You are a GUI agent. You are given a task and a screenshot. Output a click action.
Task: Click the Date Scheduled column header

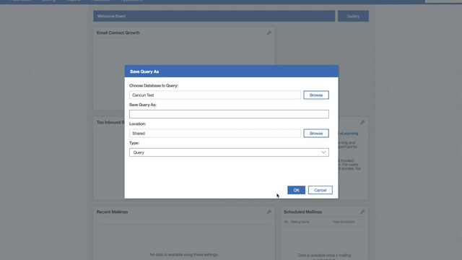(344, 222)
